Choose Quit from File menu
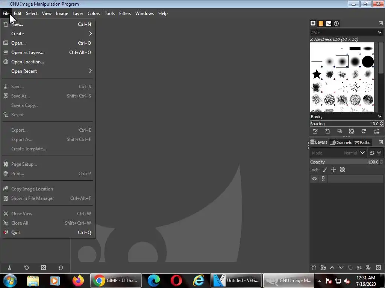Viewport: 385px width, 288px height. 48,232
